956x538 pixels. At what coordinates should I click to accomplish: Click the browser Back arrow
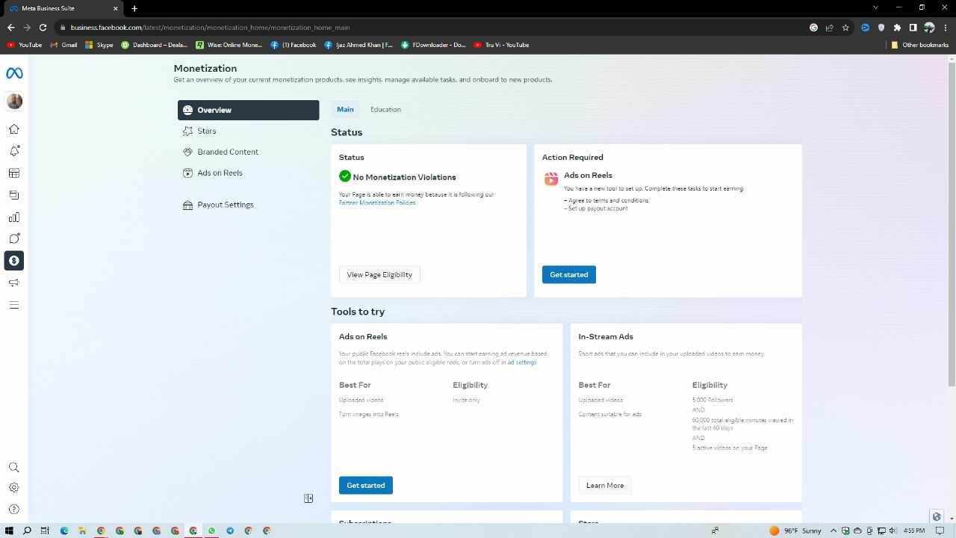click(10, 28)
